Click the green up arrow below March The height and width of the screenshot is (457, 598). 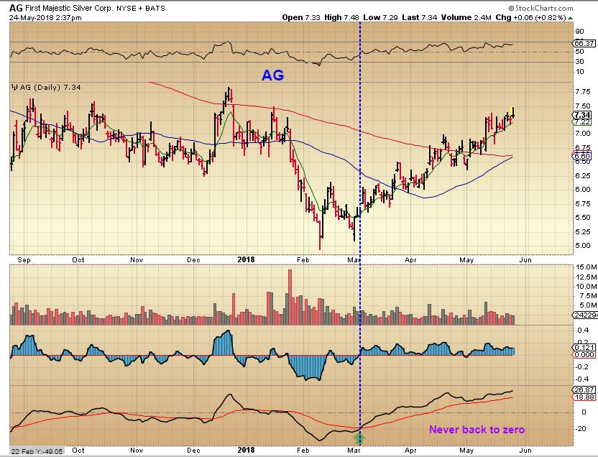click(359, 438)
